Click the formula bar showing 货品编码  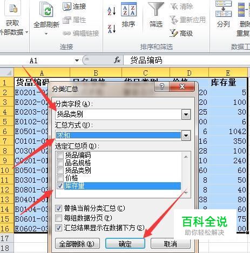[187, 60]
